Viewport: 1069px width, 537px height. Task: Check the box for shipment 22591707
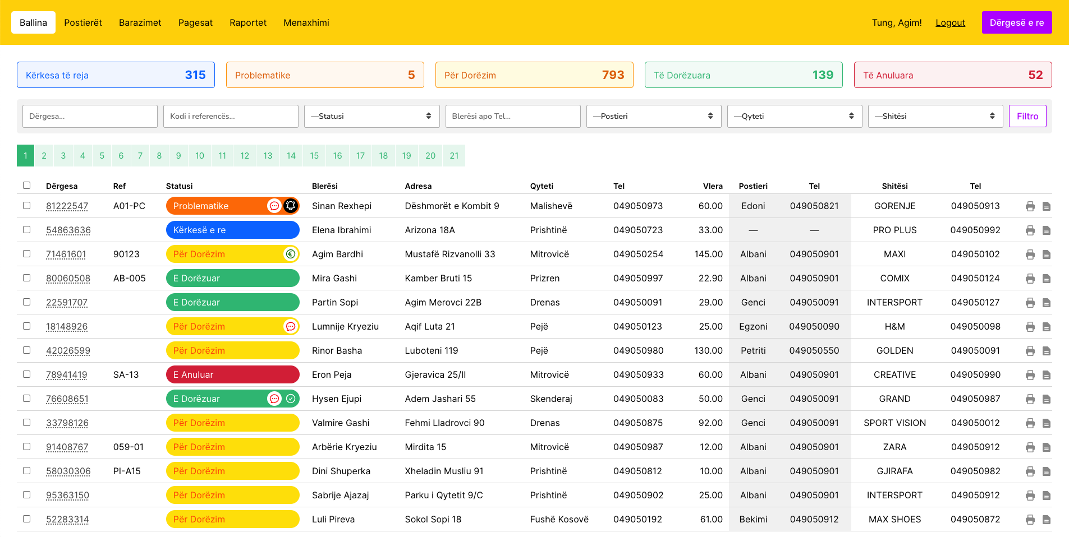point(26,302)
